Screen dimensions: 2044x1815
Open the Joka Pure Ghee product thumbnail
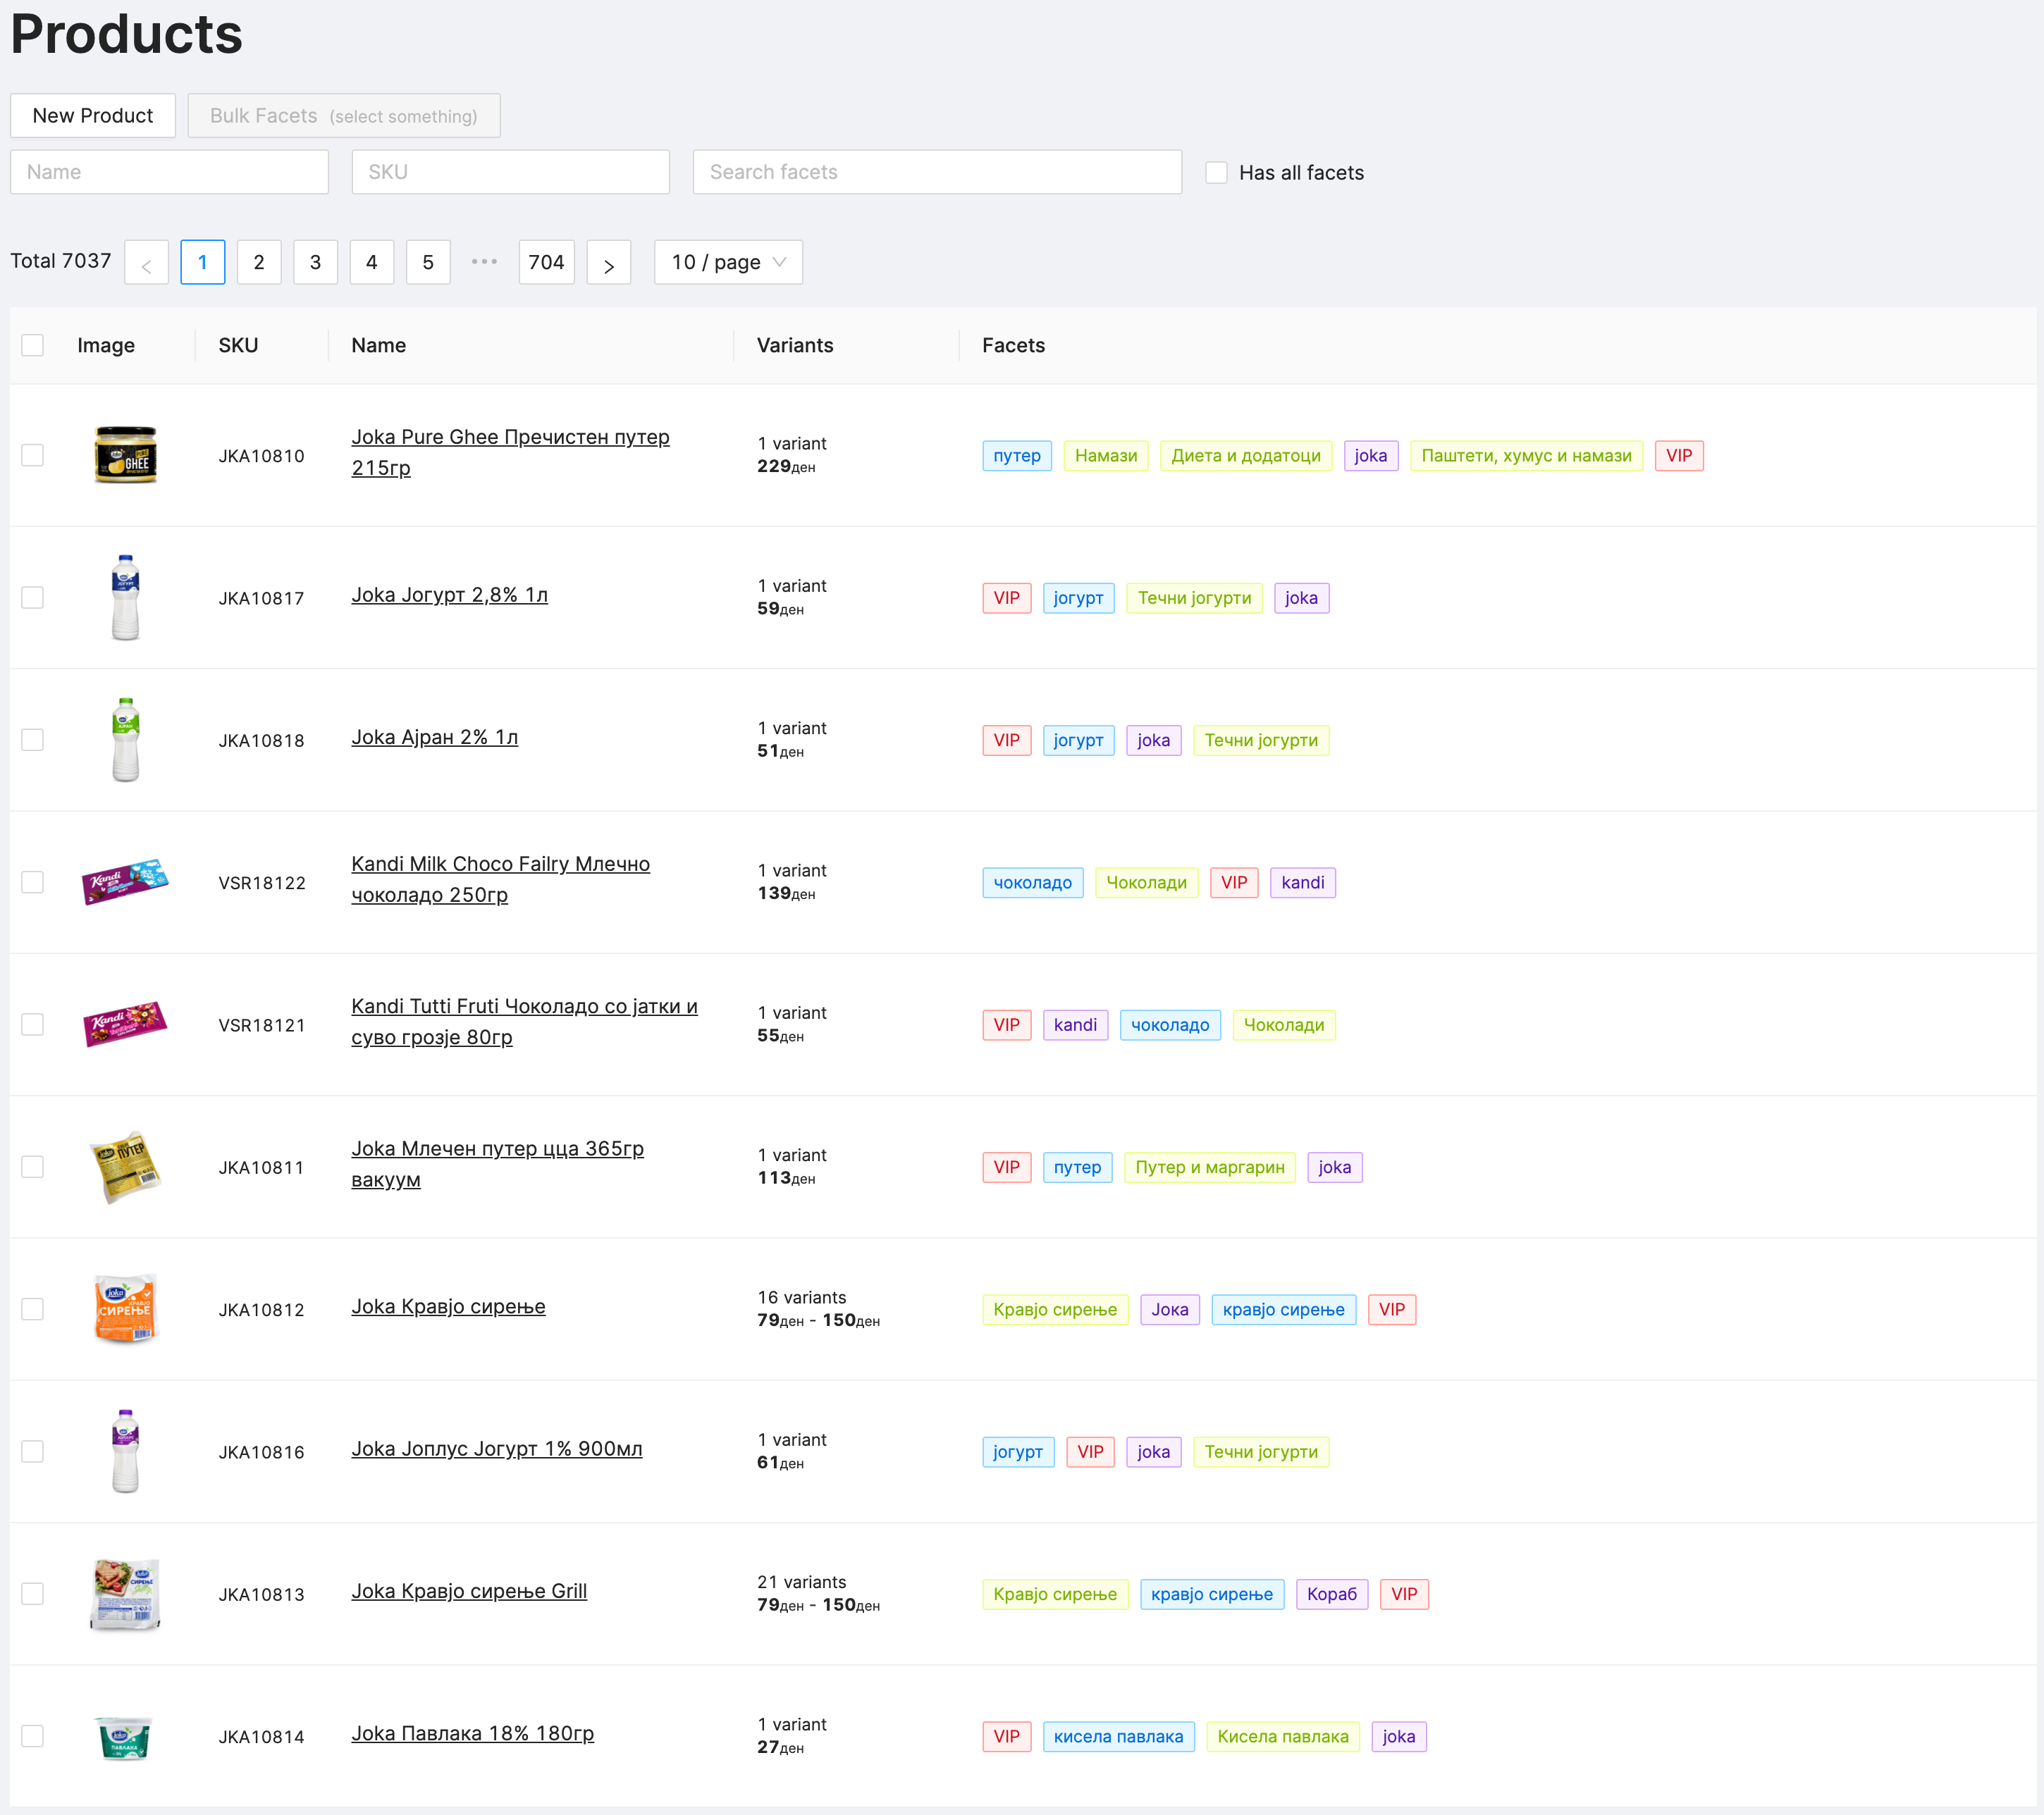(x=126, y=454)
